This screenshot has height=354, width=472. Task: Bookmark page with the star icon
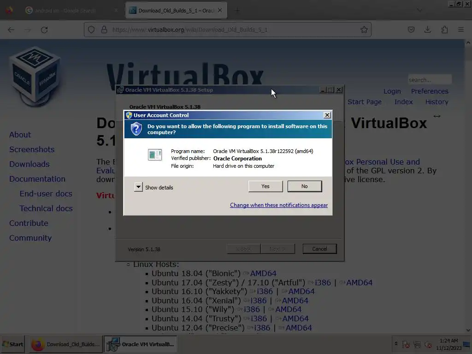[x=364, y=29]
